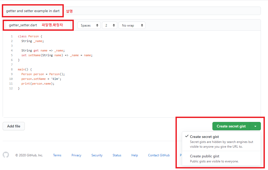Click the Create secret gist button
The width and height of the screenshot is (268, 170).
click(231, 126)
